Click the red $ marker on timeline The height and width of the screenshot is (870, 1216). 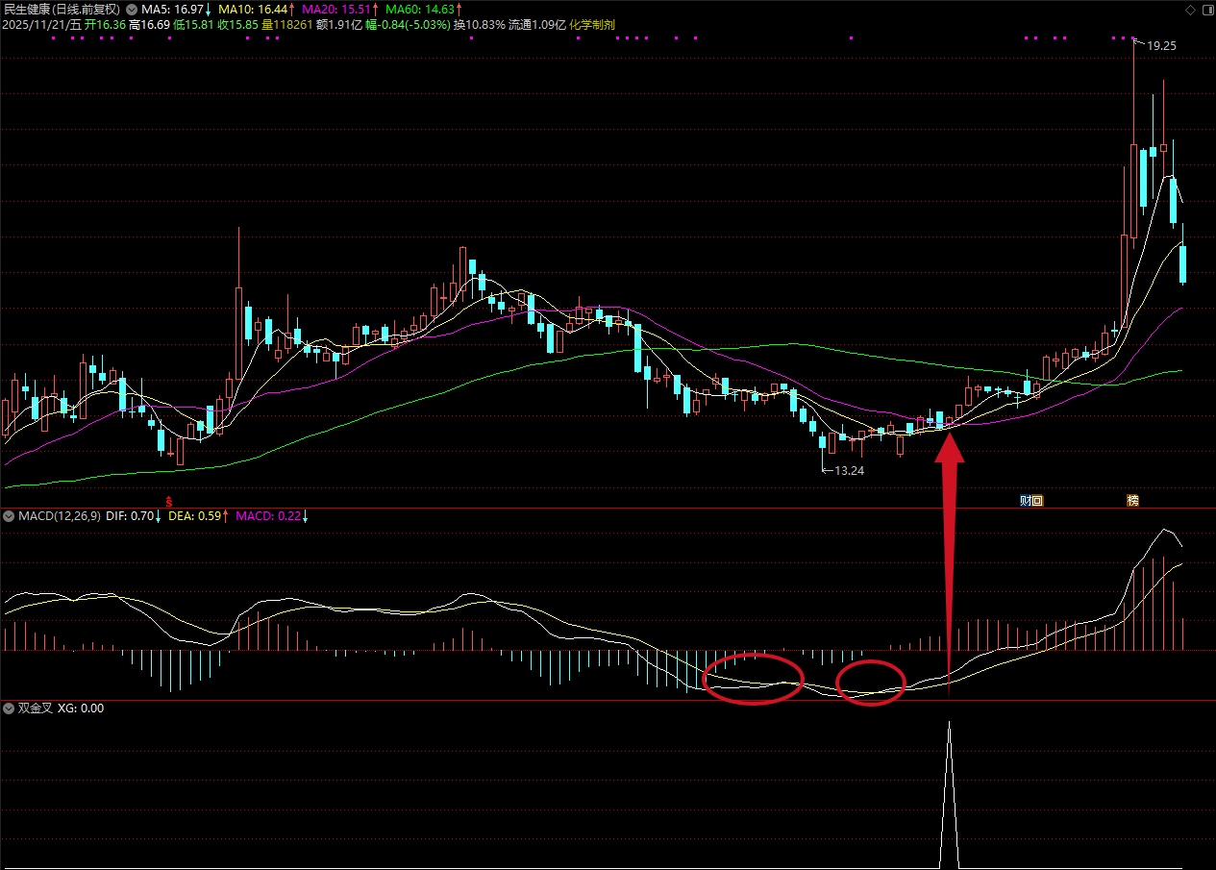click(x=169, y=501)
